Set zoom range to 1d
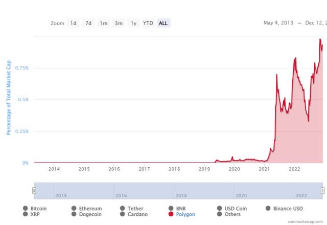This screenshot has width=327, height=225. (73, 23)
